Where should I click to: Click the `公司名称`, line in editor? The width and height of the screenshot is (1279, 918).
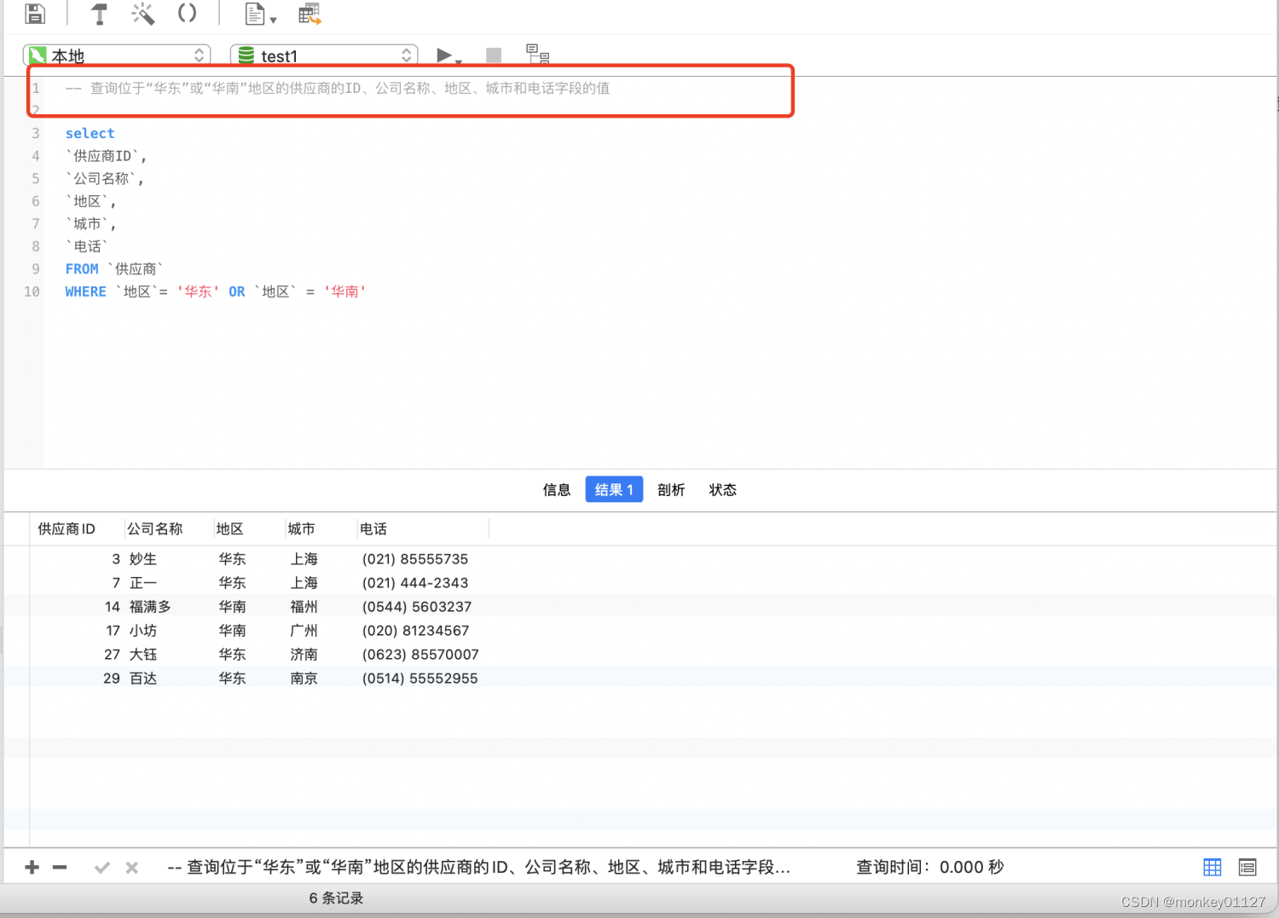click(x=105, y=179)
